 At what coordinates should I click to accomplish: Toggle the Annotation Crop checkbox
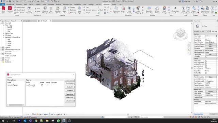pyautogui.click(x=206, y=65)
